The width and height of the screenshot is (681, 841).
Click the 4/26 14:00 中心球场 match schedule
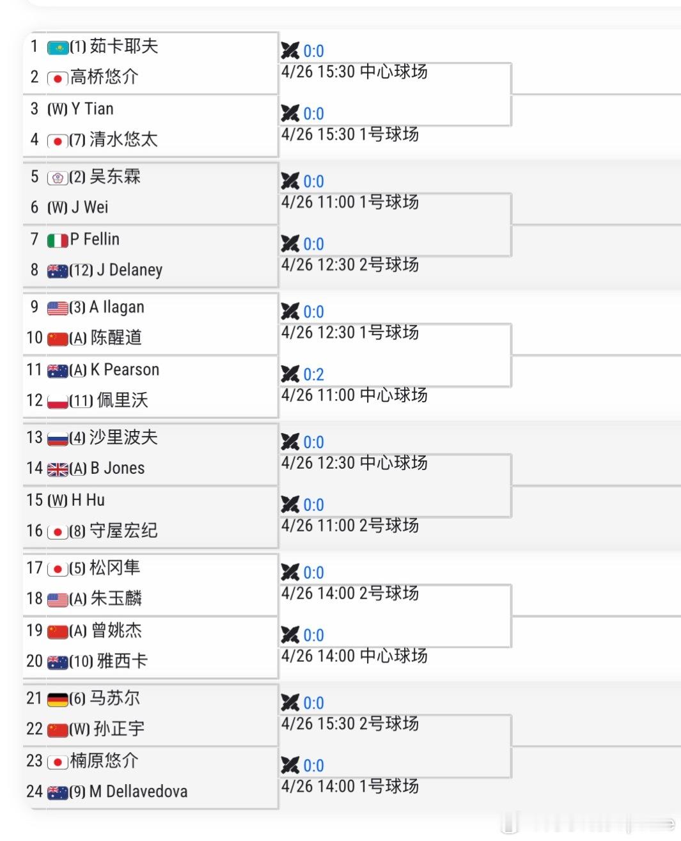tap(354, 656)
